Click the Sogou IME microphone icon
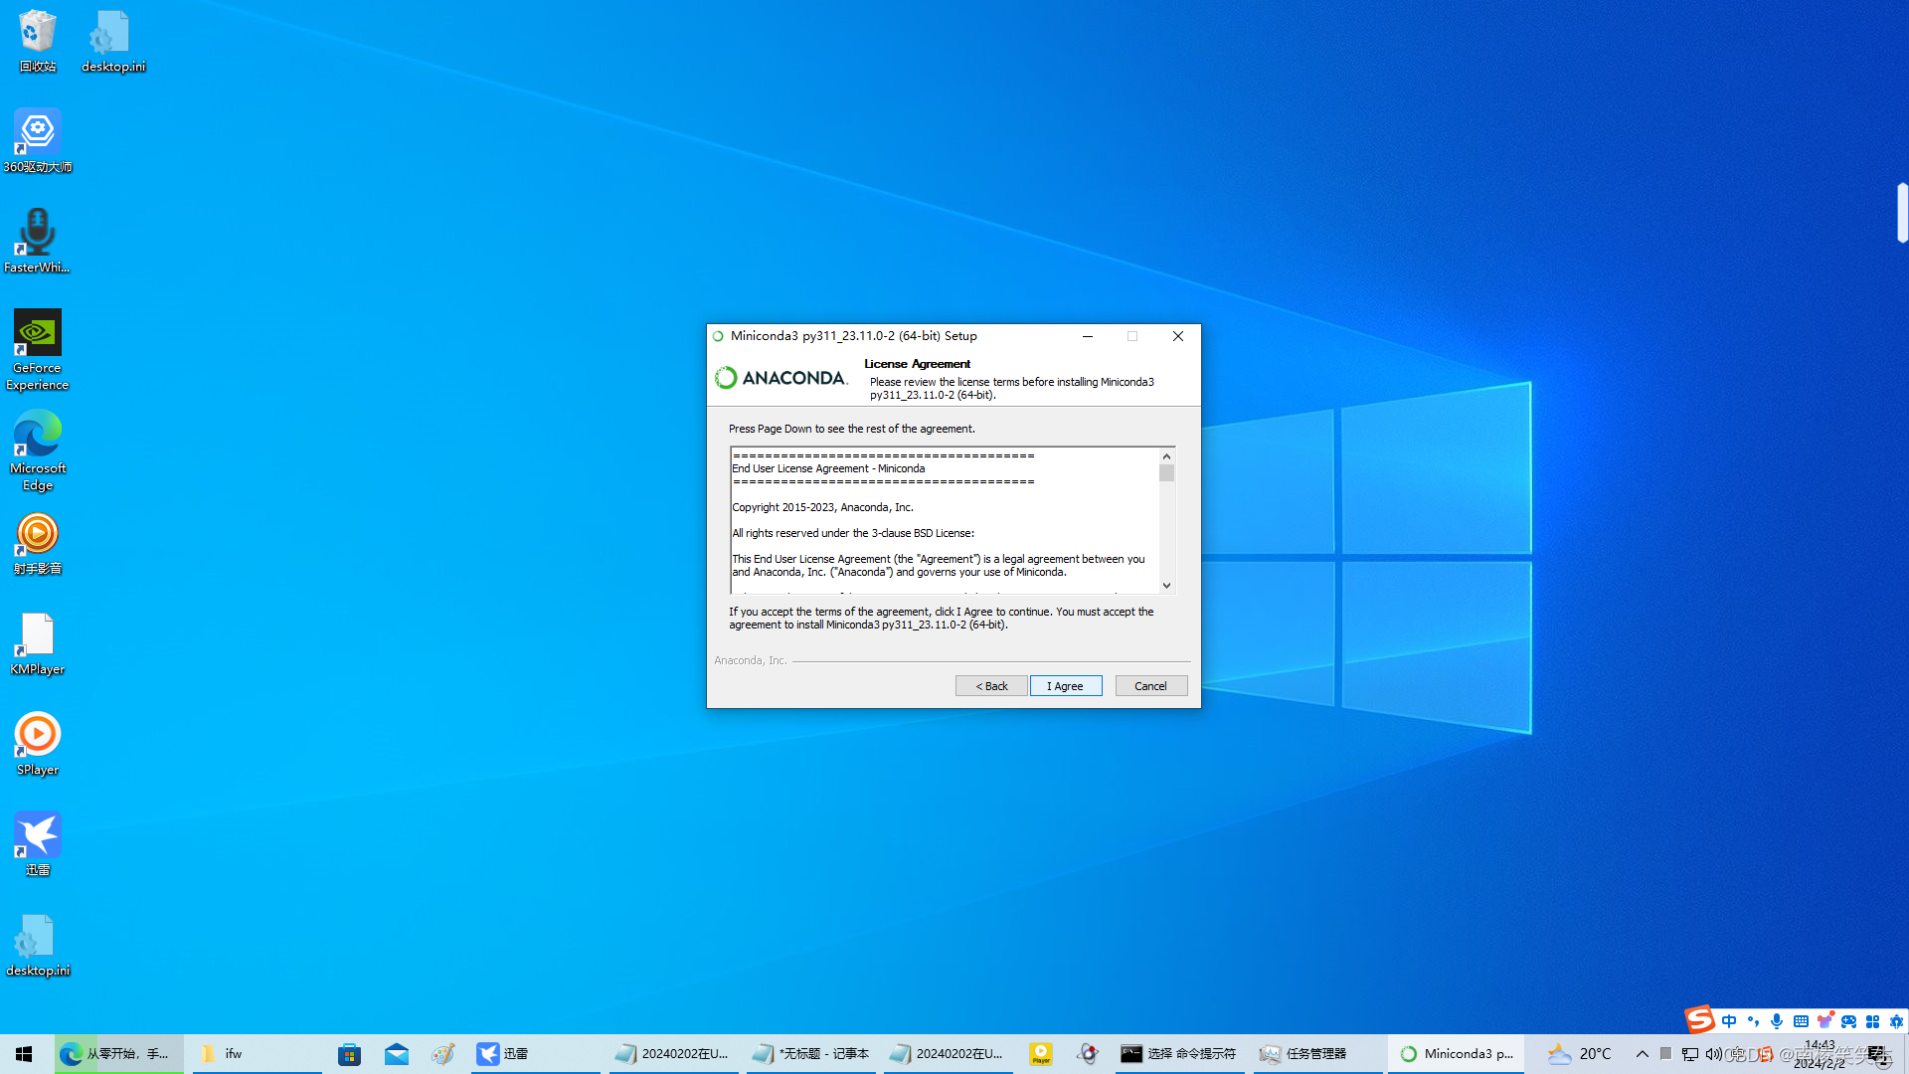The image size is (1909, 1074). coord(1777,1021)
